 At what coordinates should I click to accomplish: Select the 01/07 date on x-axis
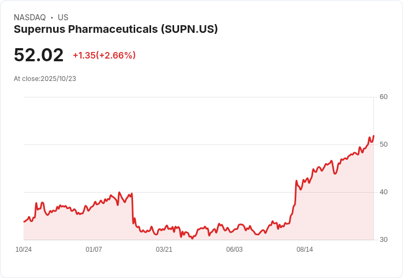pyautogui.click(x=94, y=250)
